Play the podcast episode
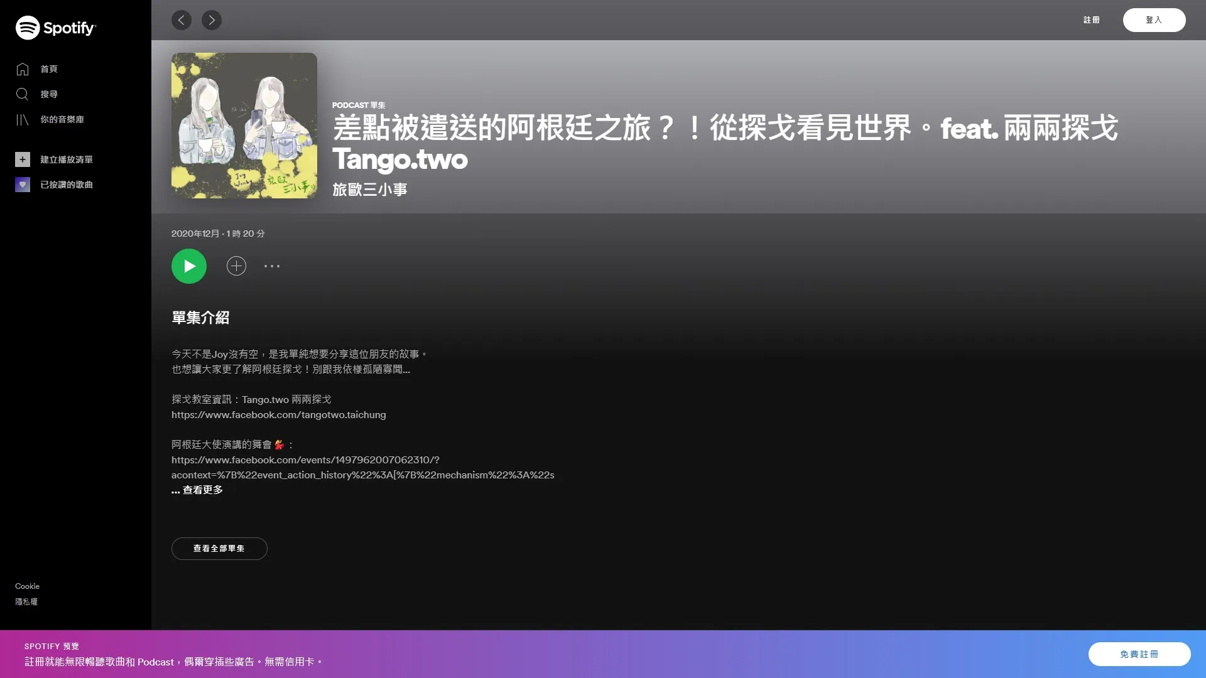1206x678 pixels. 189,266
